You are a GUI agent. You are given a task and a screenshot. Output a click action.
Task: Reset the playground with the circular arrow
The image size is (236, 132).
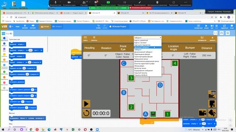tap(86, 113)
